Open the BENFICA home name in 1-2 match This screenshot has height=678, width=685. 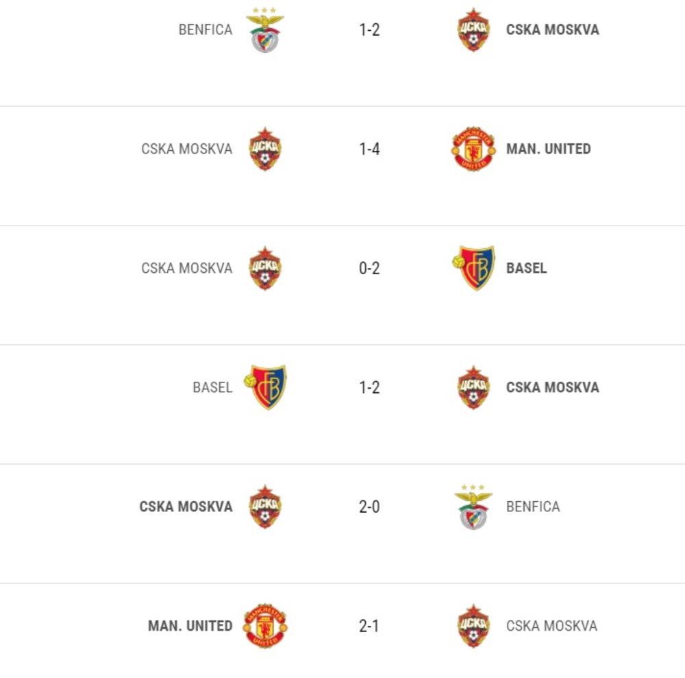[205, 30]
